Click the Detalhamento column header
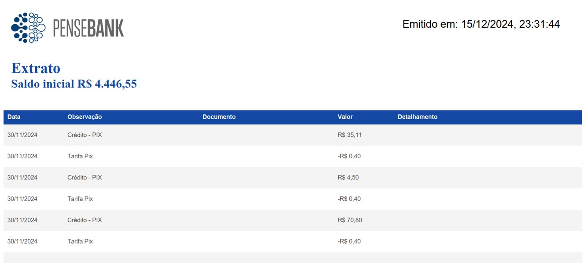Screen dimensions: 587x263 coord(418,117)
